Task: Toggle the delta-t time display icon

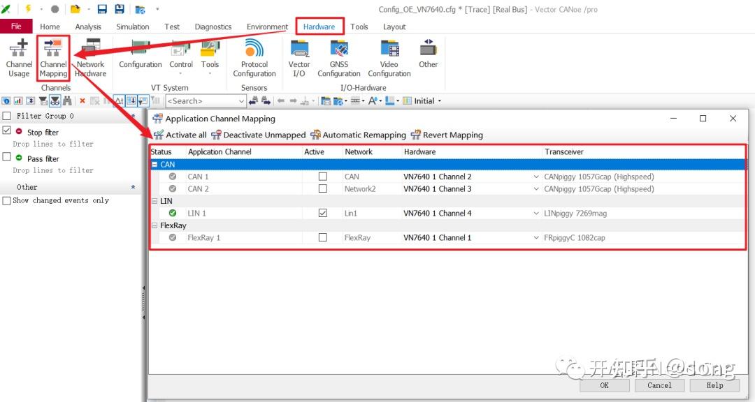Action: 118,100
